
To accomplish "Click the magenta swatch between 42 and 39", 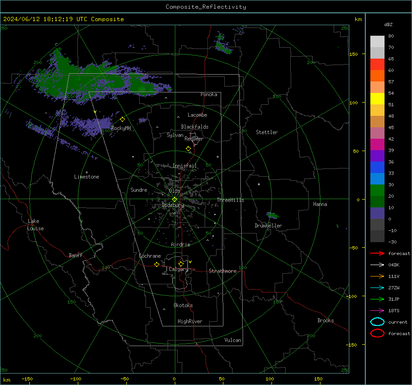I will (377, 144).
